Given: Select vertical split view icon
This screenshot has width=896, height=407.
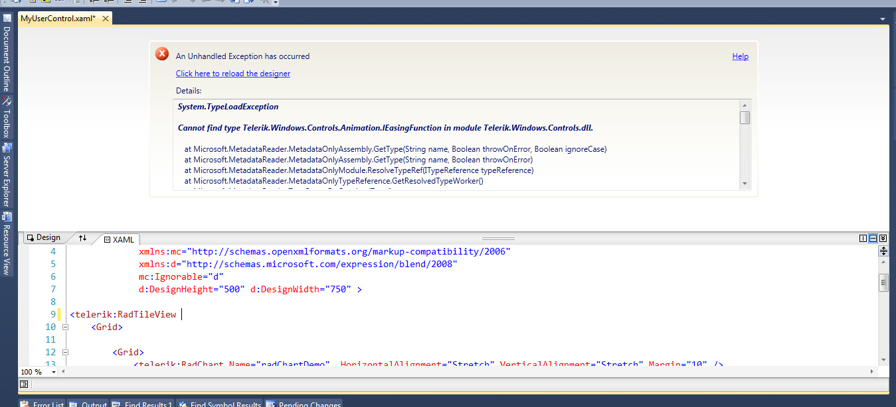Looking at the screenshot, I should [863, 239].
